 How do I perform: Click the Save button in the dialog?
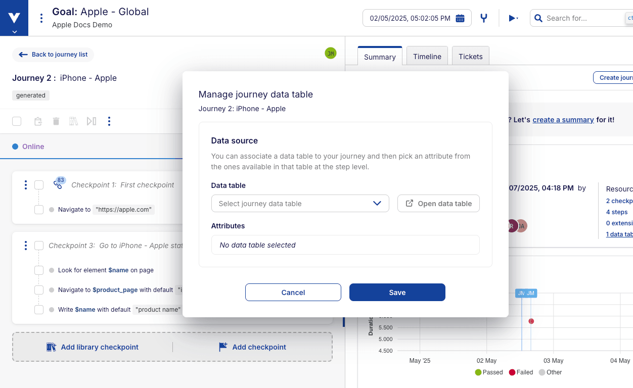click(x=397, y=292)
